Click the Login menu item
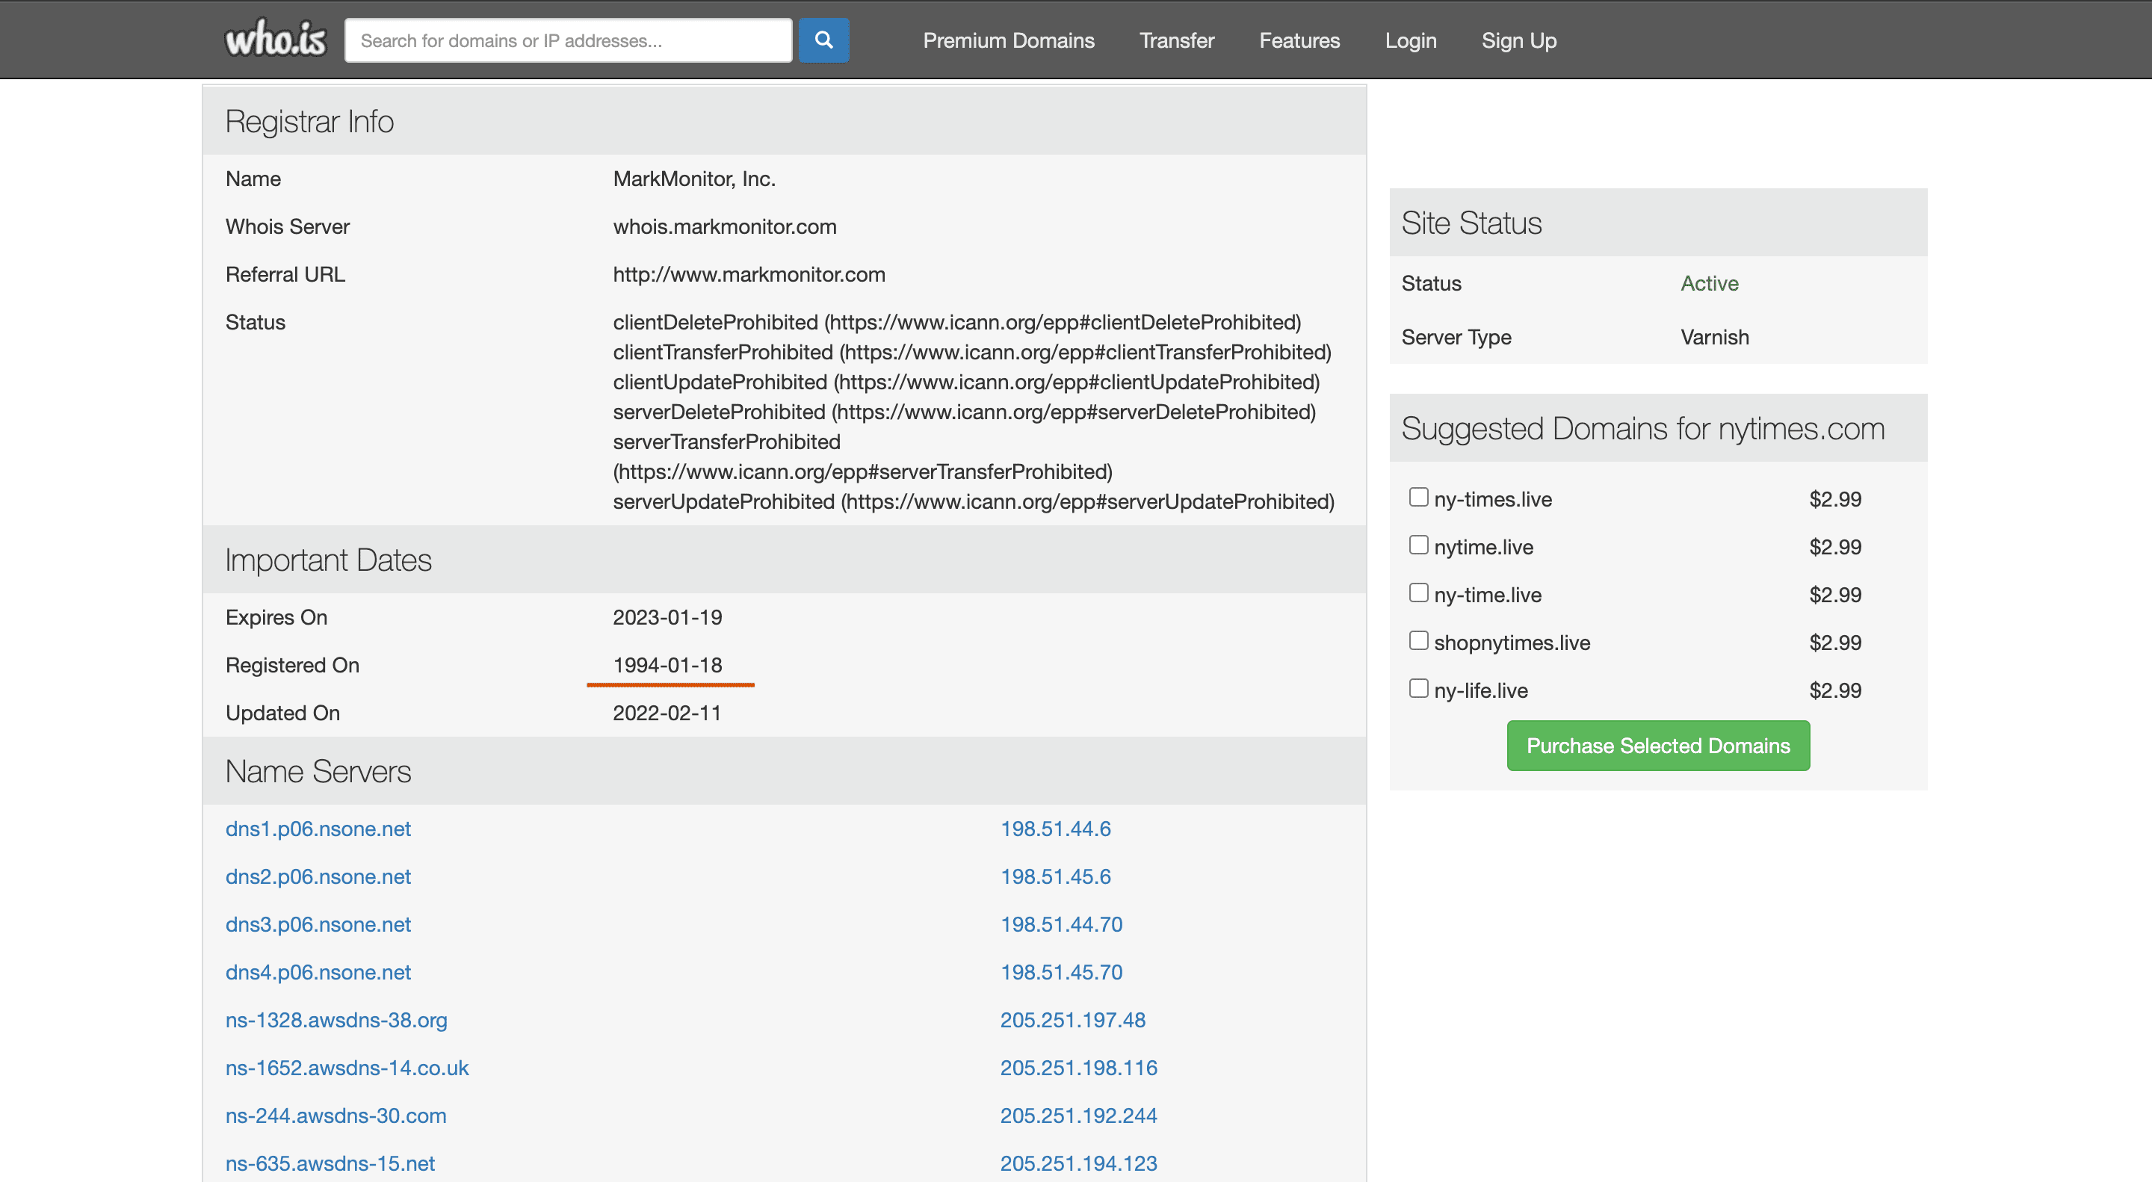 coord(1410,40)
